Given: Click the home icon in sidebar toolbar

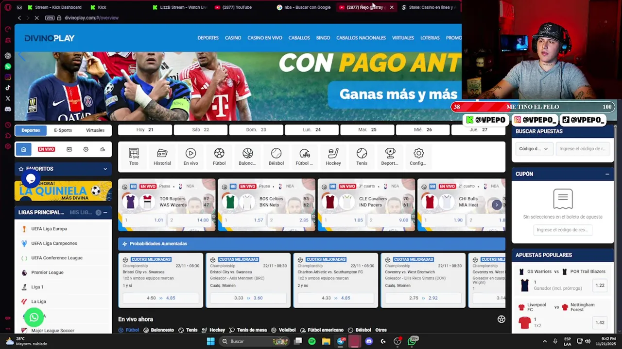Looking at the screenshot, I should coord(23,149).
